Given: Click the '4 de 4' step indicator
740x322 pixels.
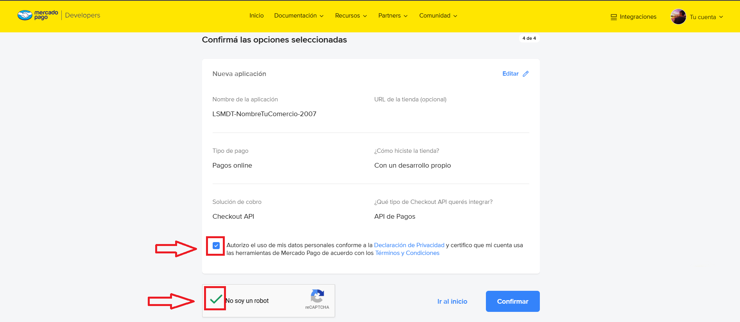Looking at the screenshot, I should click(529, 38).
